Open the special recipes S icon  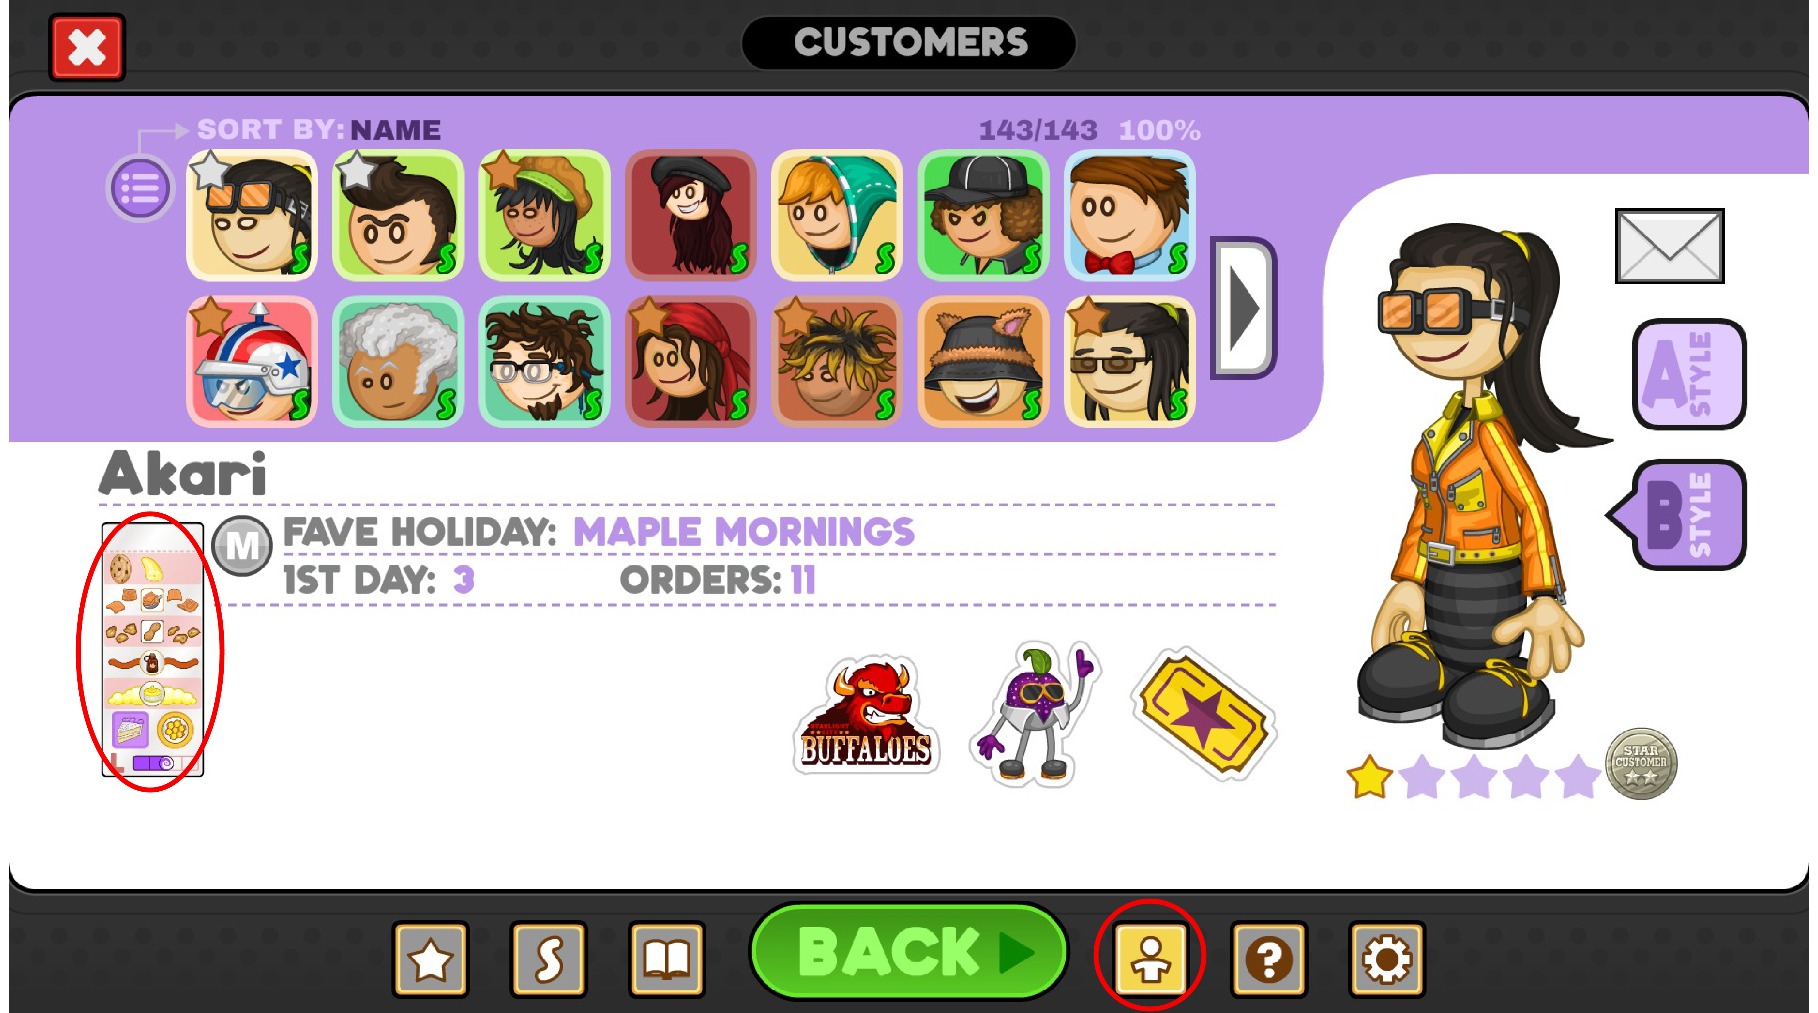pyautogui.click(x=549, y=959)
